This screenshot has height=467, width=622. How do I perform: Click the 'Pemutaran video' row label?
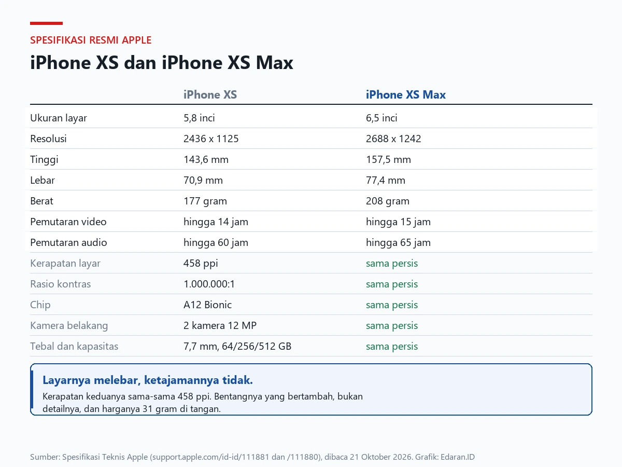click(68, 222)
